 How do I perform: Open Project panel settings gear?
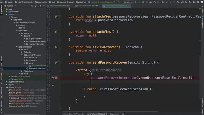click(x=40, y=6)
